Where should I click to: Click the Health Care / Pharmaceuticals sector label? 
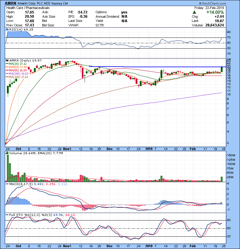coord(28,8)
